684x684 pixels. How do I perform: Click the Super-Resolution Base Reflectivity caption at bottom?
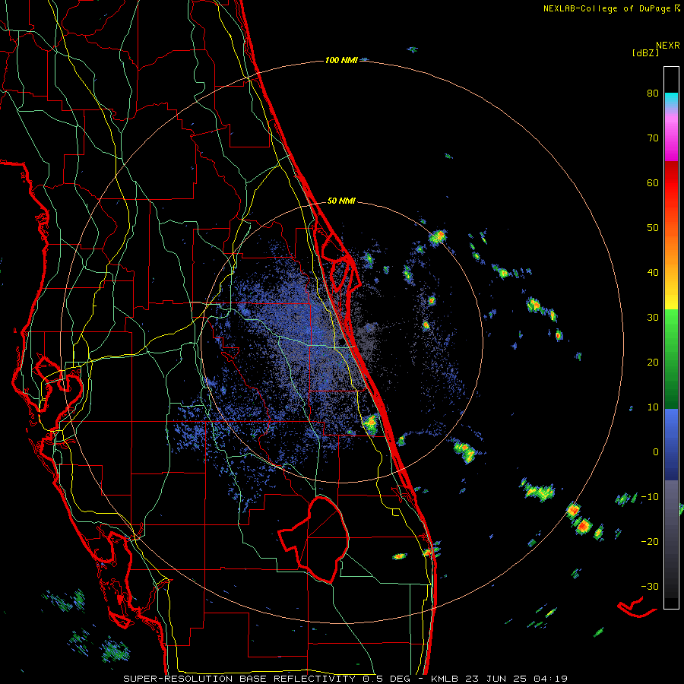pyautogui.click(x=345, y=679)
